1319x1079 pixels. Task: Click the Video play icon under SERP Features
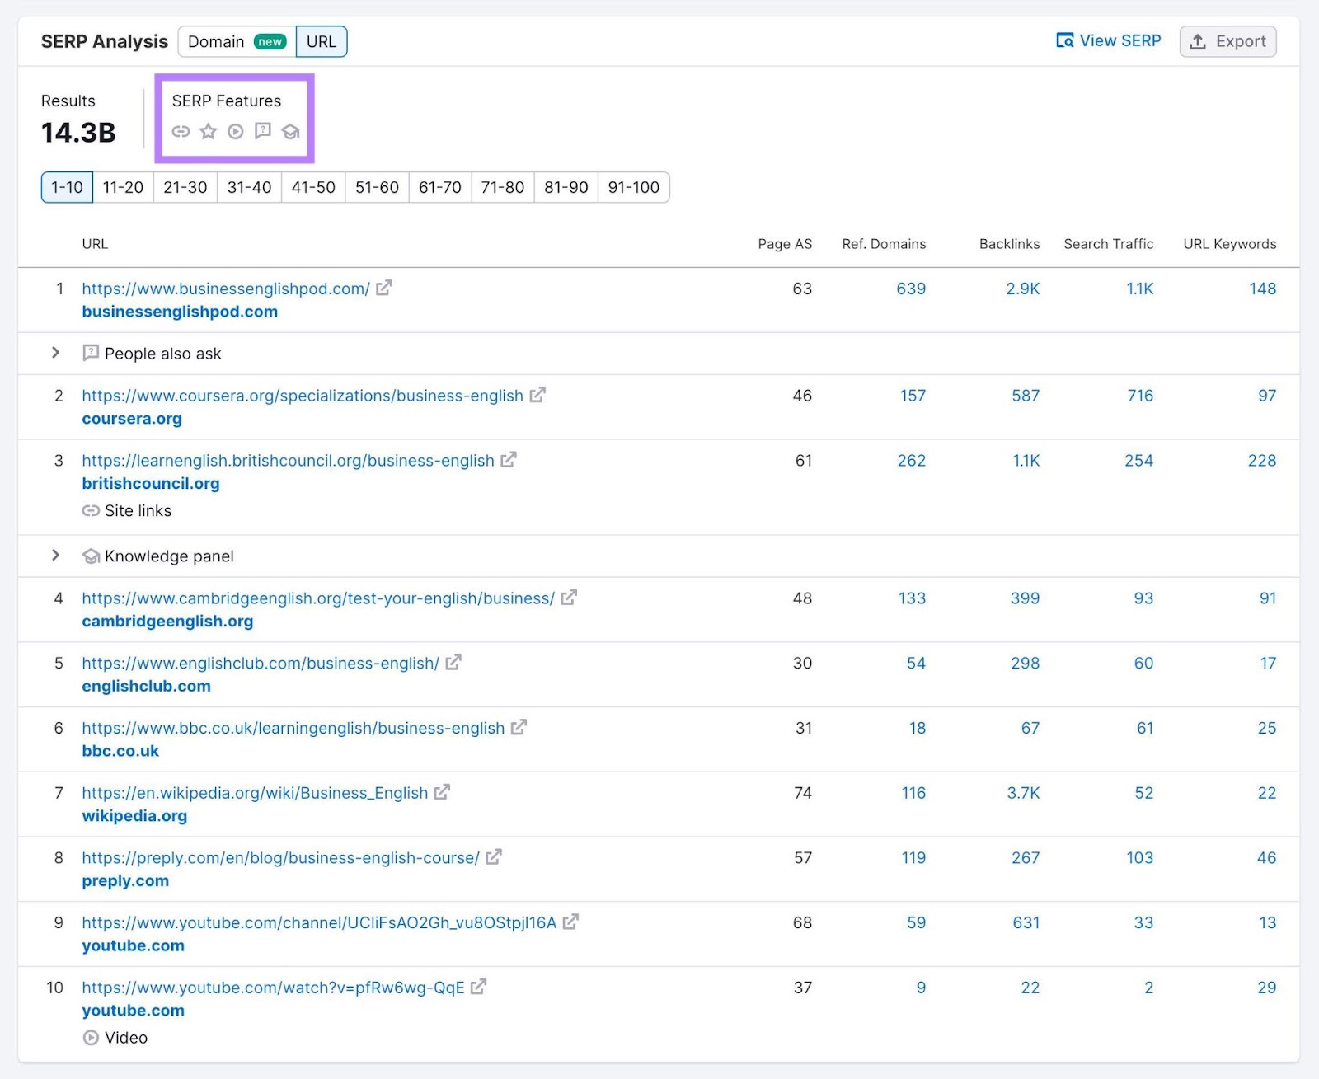pyautogui.click(x=235, y=131)
